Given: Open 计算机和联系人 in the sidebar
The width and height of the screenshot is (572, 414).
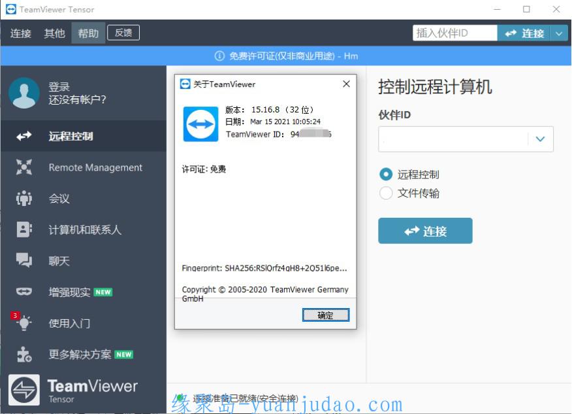Looking at the screenshot, I should click(x=83, y=230).
